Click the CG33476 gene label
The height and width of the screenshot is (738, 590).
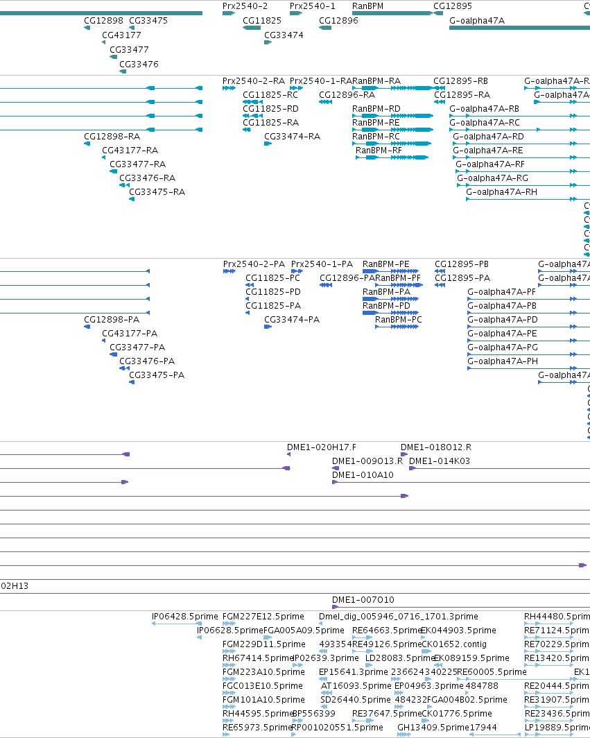point(139,65)
